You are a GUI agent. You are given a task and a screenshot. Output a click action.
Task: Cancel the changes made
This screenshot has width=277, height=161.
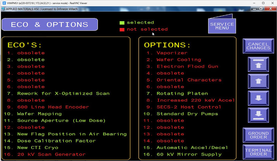(258, 46)
